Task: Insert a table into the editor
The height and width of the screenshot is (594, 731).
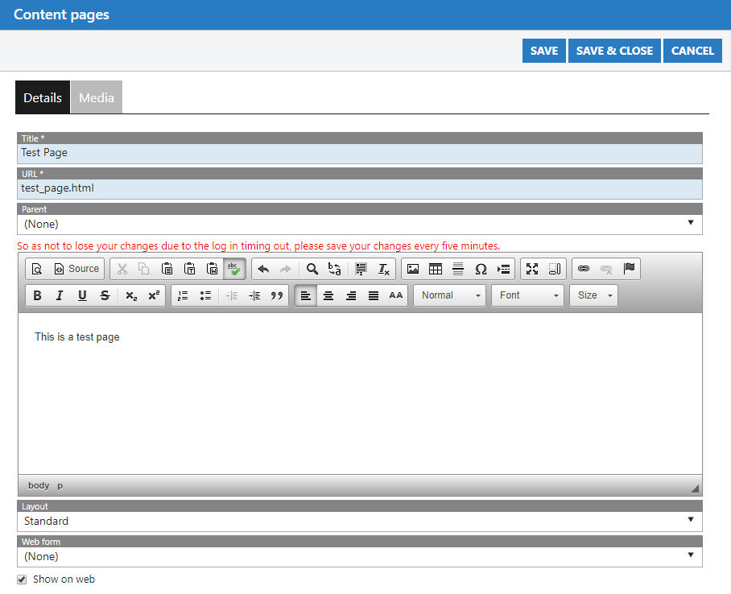Action: (x=436, y=269)
